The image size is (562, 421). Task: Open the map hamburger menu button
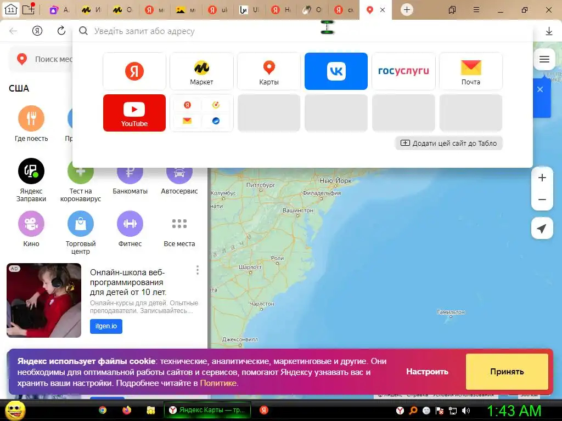tap(544, 59)
